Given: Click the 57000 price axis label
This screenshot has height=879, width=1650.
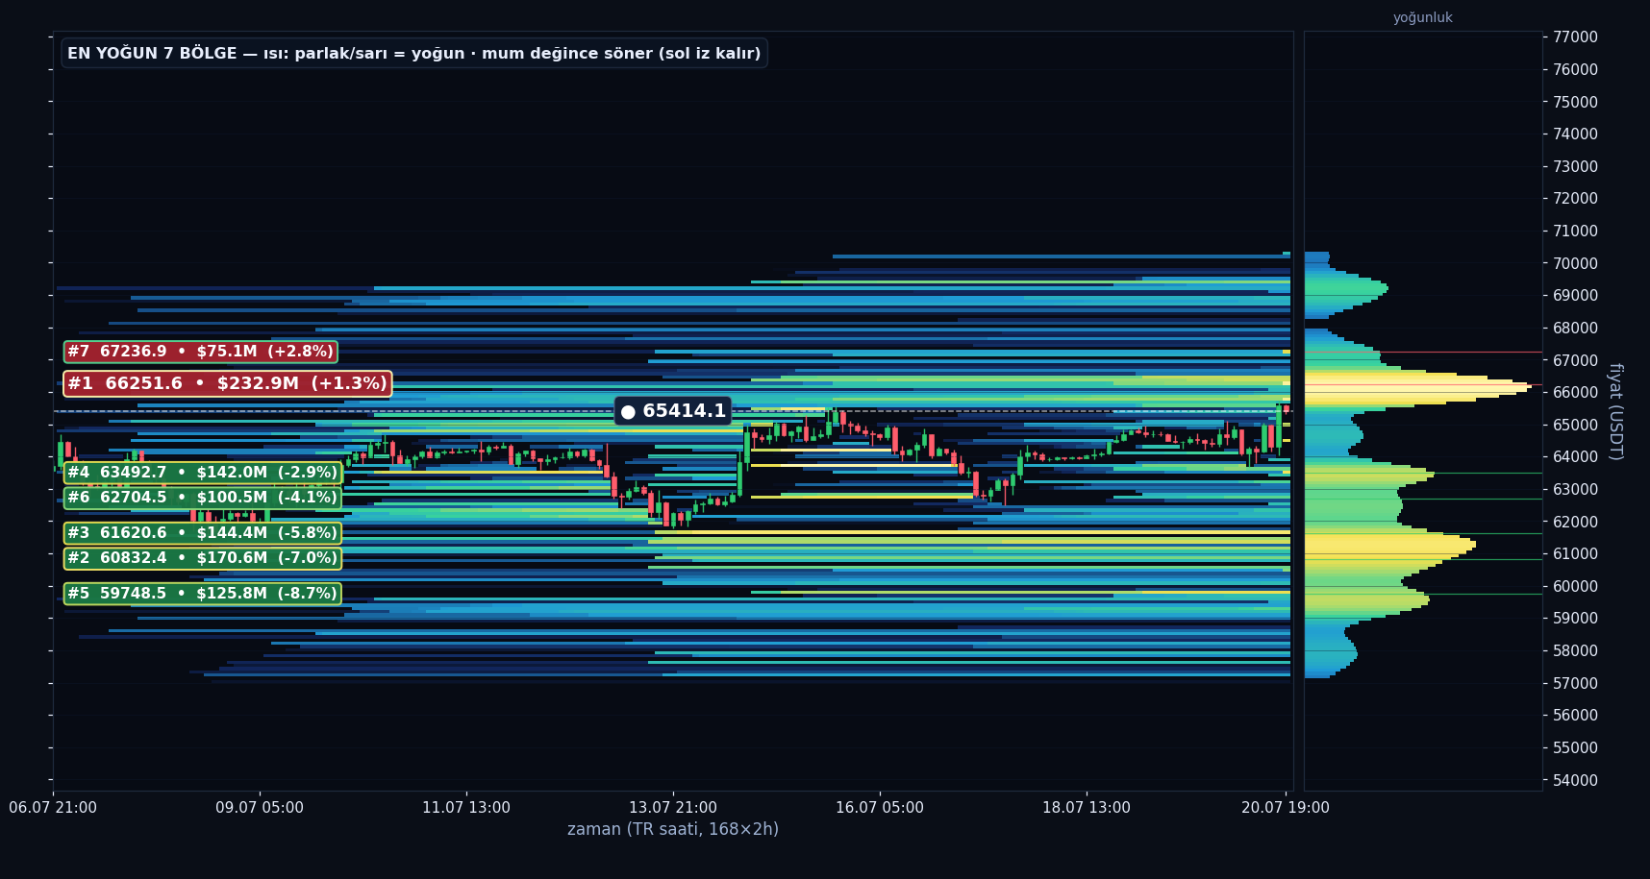Looking at the screenshot, I should (1574, 683).
